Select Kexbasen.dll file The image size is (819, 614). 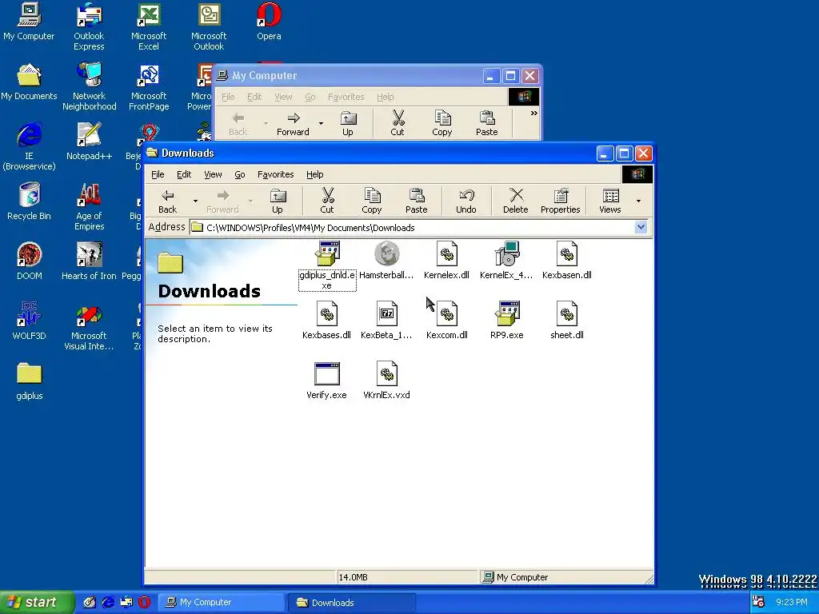[567, 260]
